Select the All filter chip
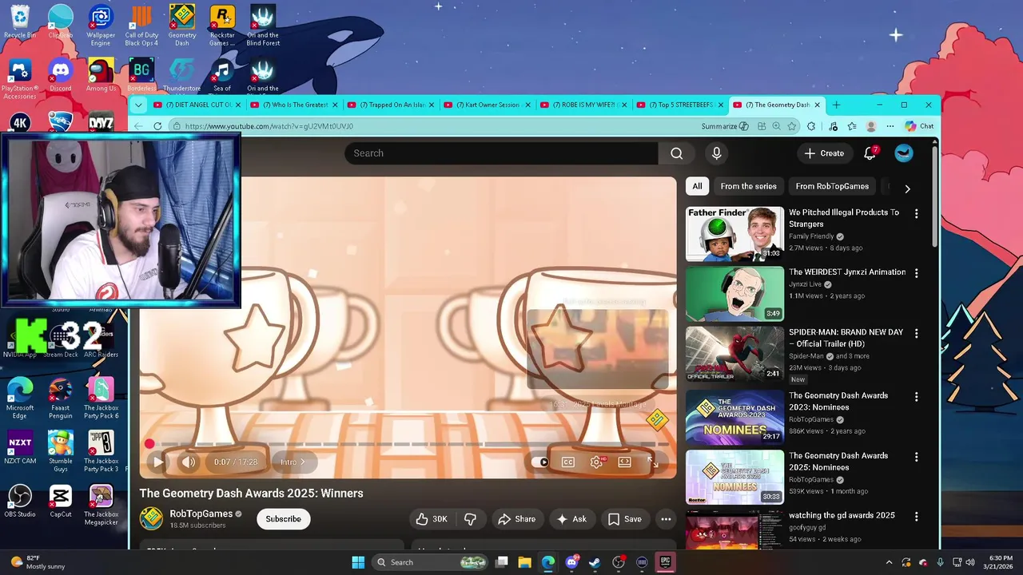Screen dimensions: 1023x575 click(697, 186)
